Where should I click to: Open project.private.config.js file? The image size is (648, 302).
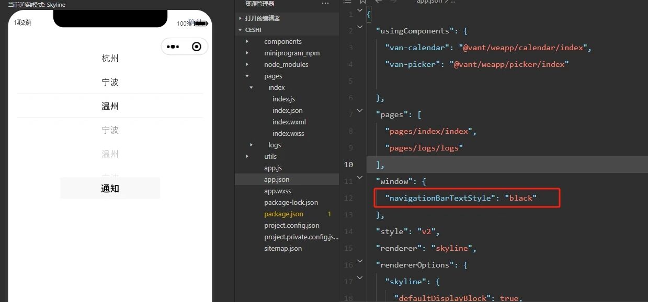tap(301, 237)
